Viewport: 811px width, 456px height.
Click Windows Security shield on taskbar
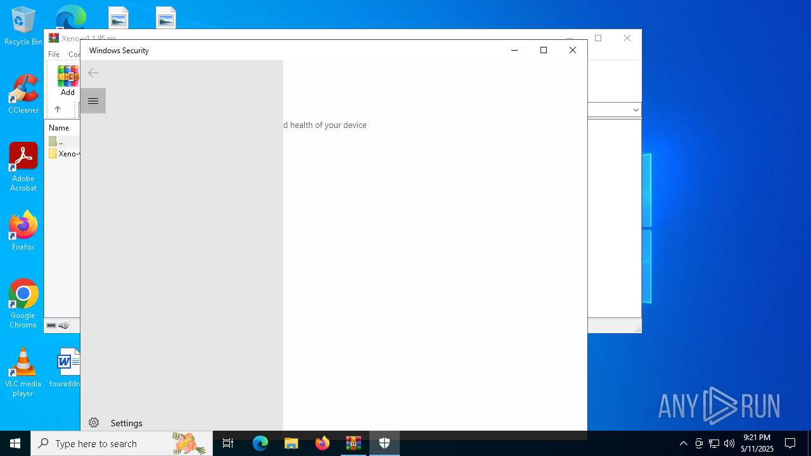385,443
